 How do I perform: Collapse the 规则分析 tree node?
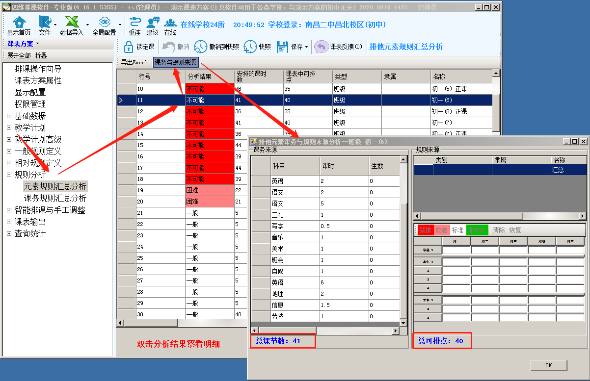click(x=9, y=175)
